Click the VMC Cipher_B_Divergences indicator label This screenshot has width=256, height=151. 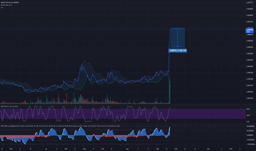60,126
